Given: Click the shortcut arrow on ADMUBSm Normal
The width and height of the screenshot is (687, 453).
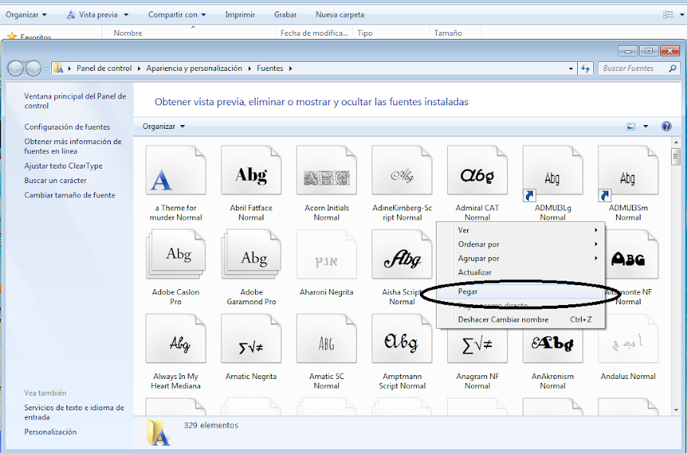Looking at the screenshot, I should [604, 197].
